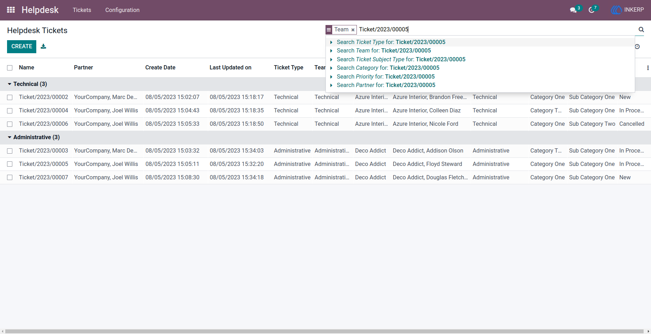The height and width of the screenshot is (334, 651).
Task: Remove the Team group facet
Action: pyautogui.click(x=353, y=30)
